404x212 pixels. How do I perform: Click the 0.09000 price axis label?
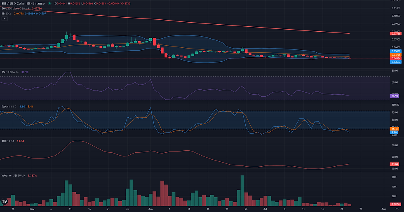point(396,24)
